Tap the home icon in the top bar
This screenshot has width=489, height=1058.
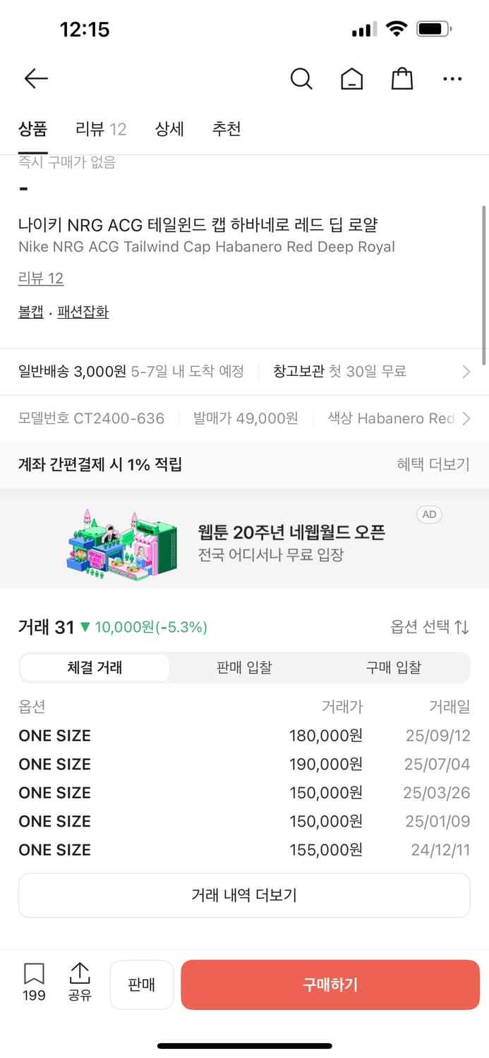click(351, 79)
